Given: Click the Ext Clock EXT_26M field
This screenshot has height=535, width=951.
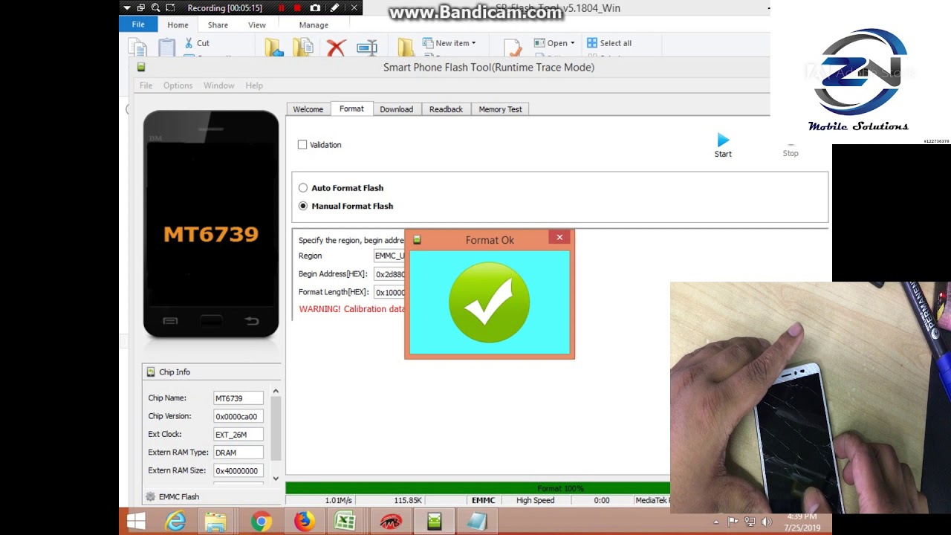Looking at the screenshot, I should click(238, 435).
